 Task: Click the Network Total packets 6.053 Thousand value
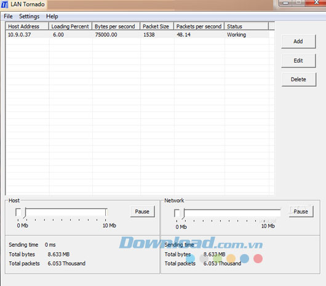pos(222,263)
